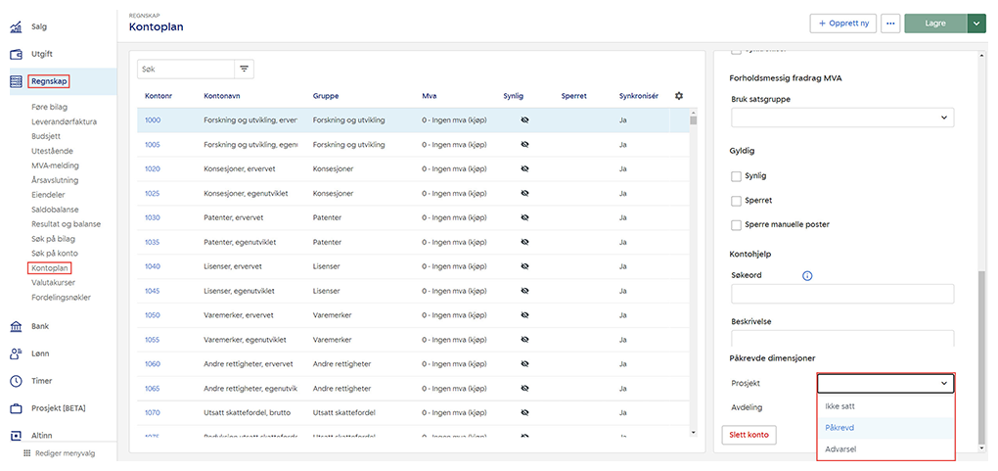Click the Opprett ny button
The image size is (998, 471).
(x=842, y=24)
